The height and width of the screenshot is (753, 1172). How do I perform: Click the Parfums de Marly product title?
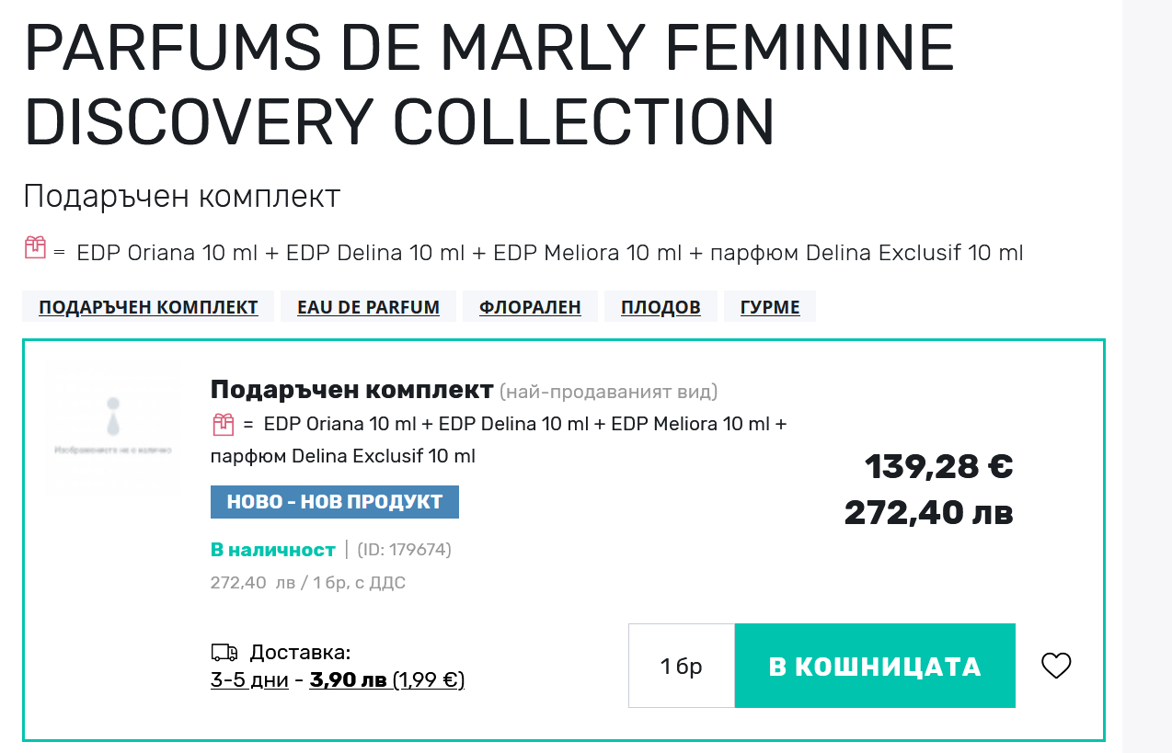pos(489,85)
